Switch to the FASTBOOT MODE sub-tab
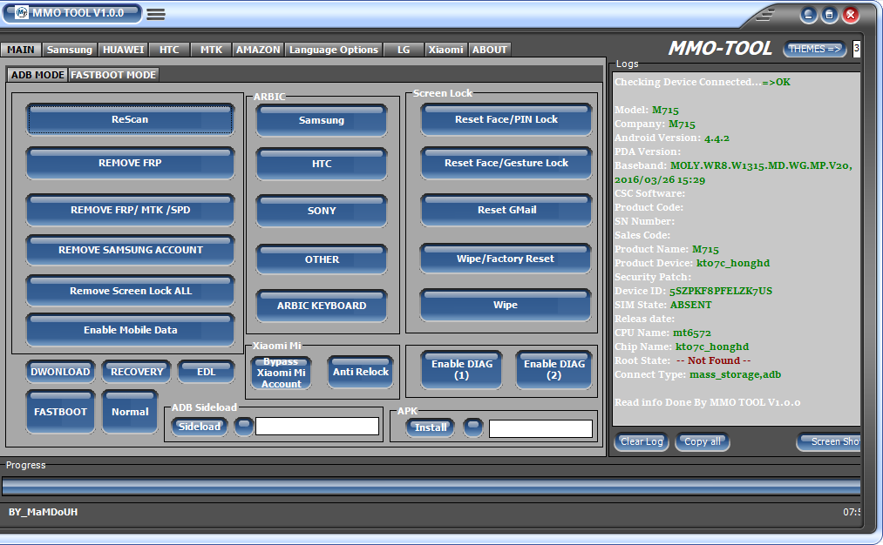The height and width of the screenshot is (545, 883). coord(113,75)
